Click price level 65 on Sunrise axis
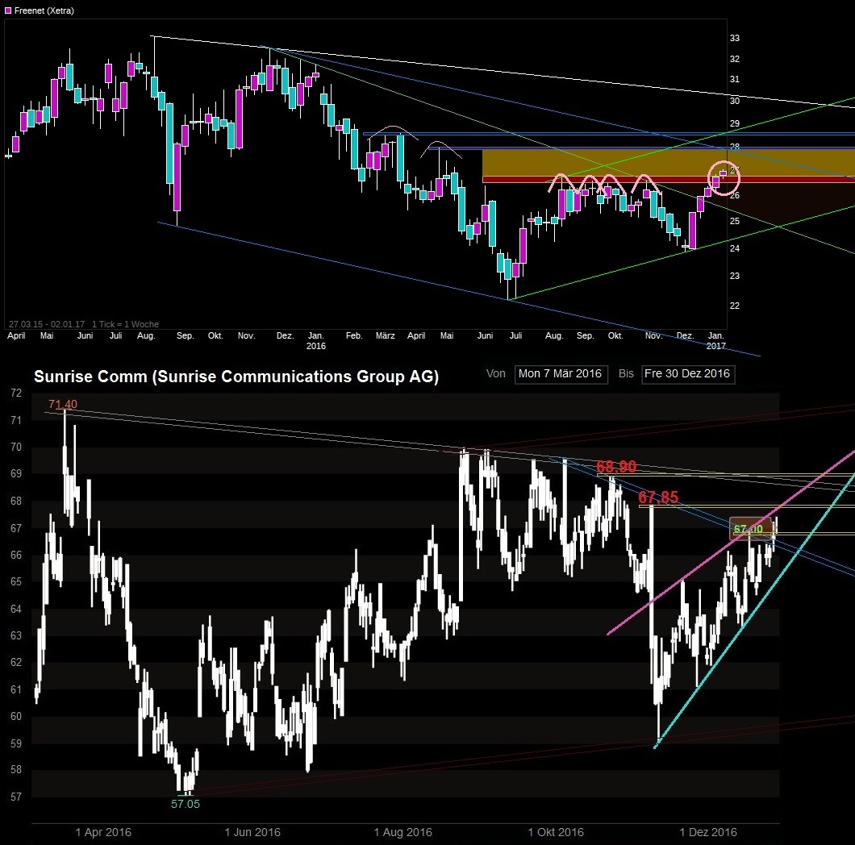This screenshot has height=845, width=855. (x=16, y=581)
